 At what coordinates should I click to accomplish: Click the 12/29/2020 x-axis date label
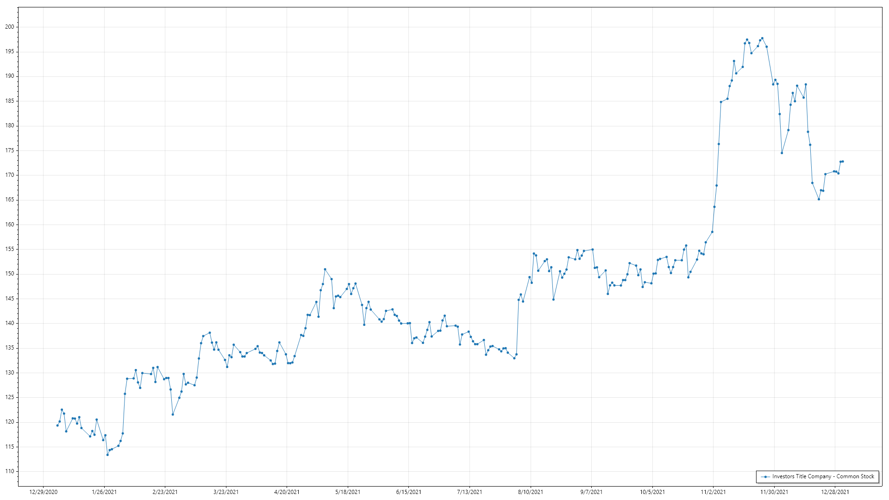point(43,492)
